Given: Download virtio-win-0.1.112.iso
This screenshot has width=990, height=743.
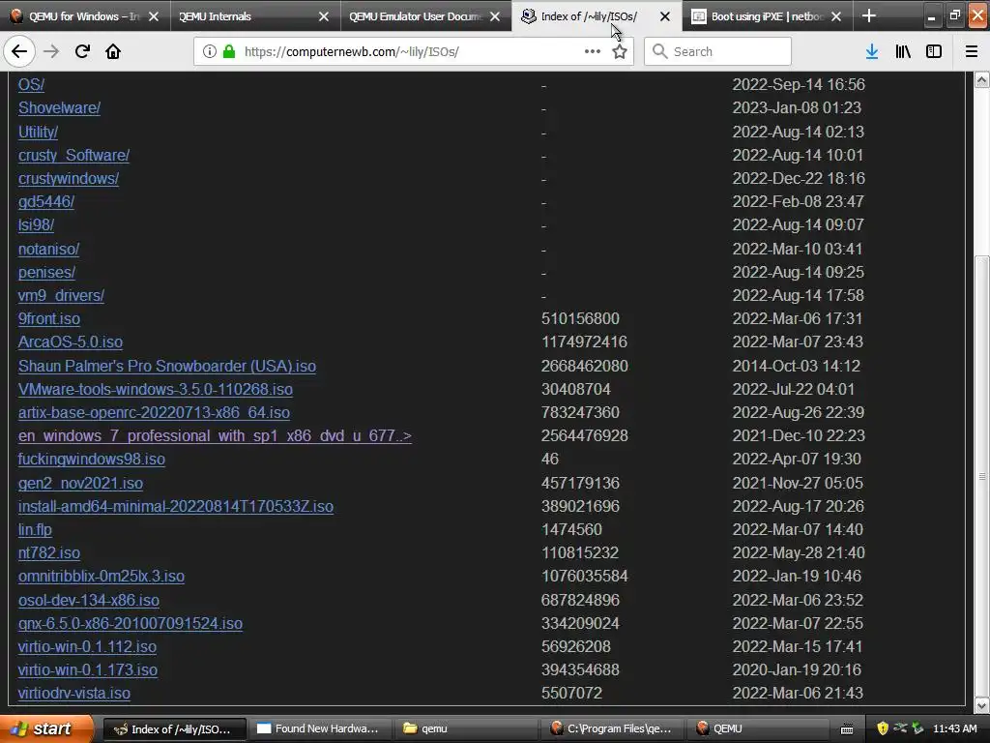Looking at the screenshot, I should click(87, 647).
